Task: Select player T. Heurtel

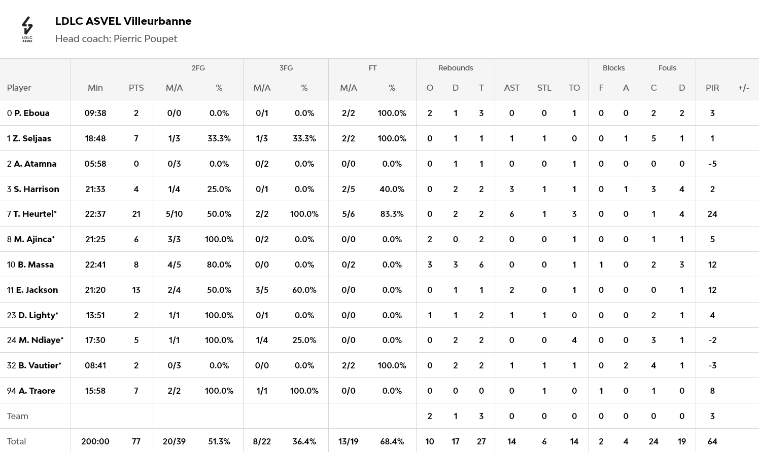Action: [34, 214]
